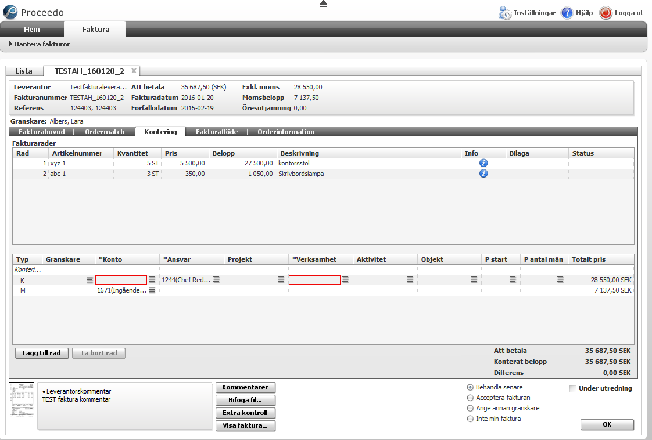Open Verksamhet lookup list in K row
The width and height of the screenshot is (652, 440).
click(x=345, y=280)
